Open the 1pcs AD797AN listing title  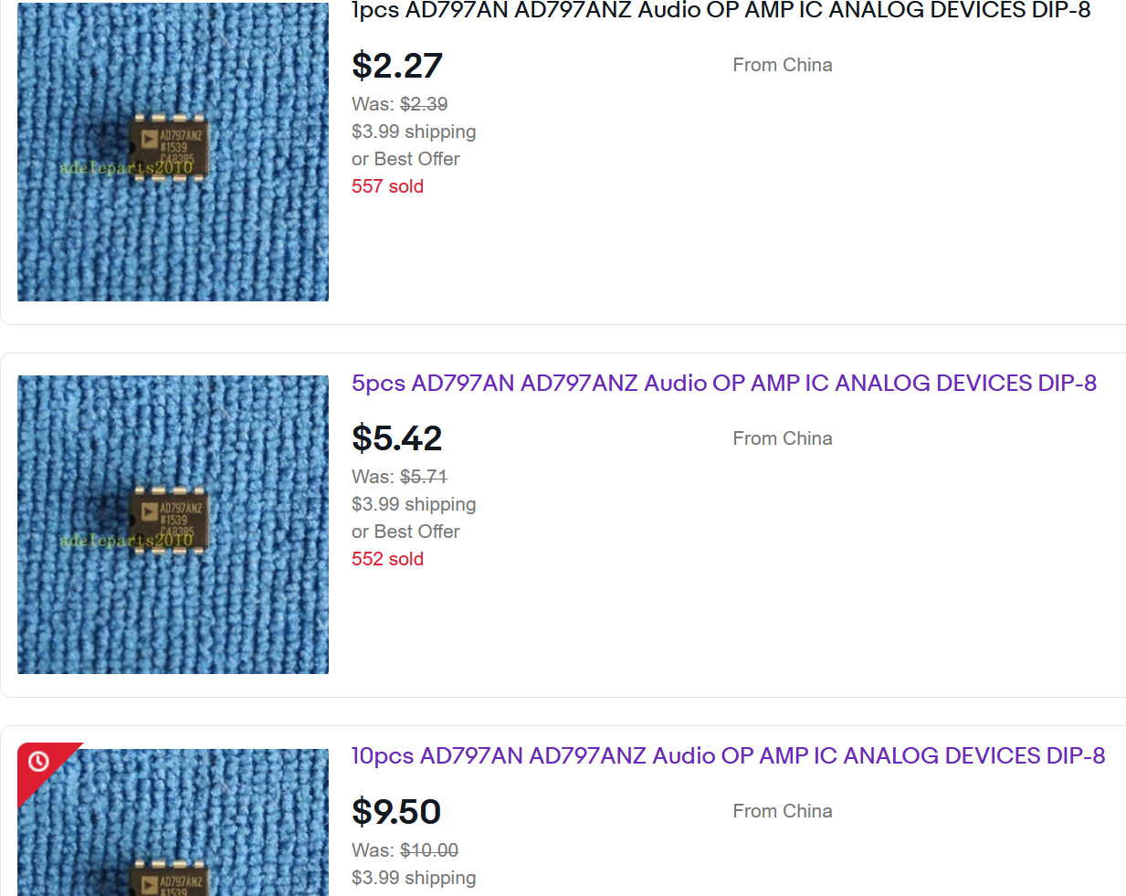point(721,10)
